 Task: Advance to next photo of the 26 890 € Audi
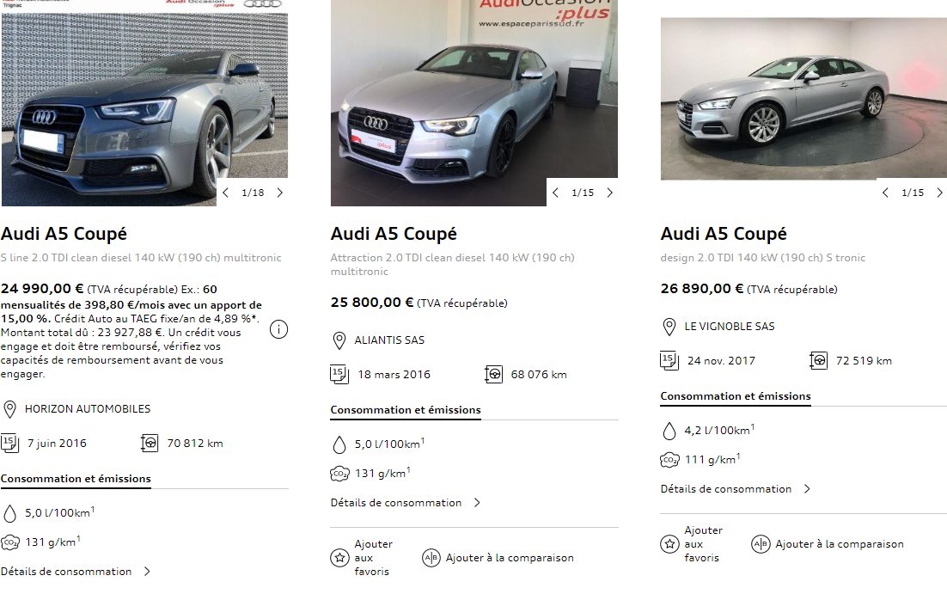[x=939, y=193]
